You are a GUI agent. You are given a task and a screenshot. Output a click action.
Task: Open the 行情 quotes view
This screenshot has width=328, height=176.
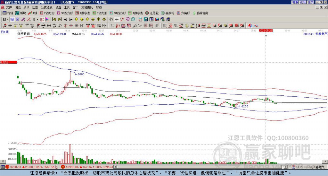(8, 13)
